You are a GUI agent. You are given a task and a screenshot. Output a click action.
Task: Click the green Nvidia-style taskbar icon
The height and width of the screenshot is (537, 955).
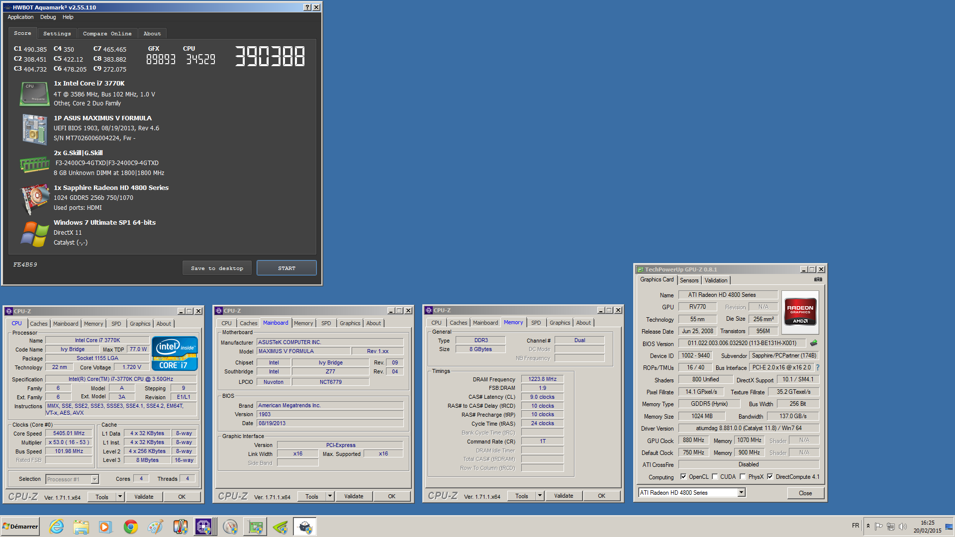click(x=280, y=527)
